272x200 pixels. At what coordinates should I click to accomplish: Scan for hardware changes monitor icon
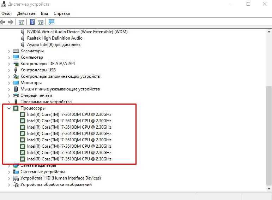click(x=52, y=22)
